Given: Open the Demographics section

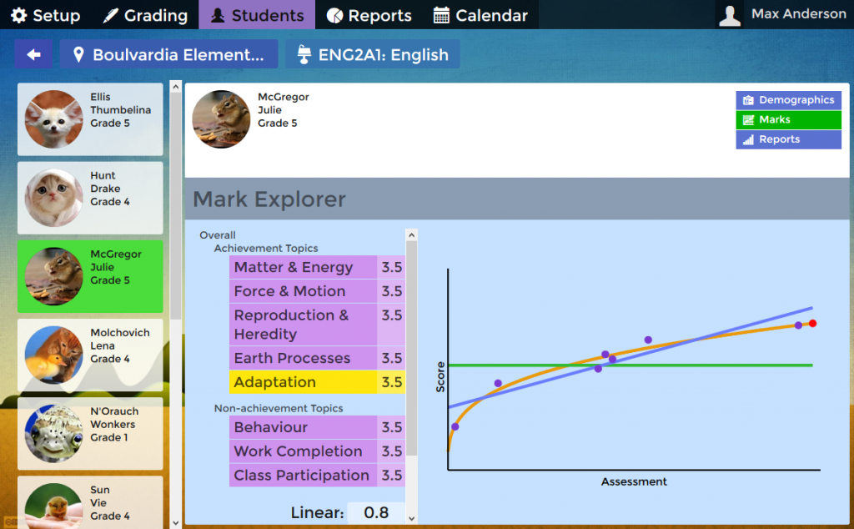Looking at the screenshot, I should coord(788,100).
